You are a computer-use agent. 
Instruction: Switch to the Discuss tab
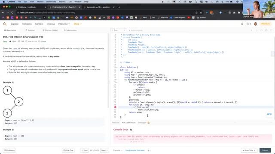50,30
